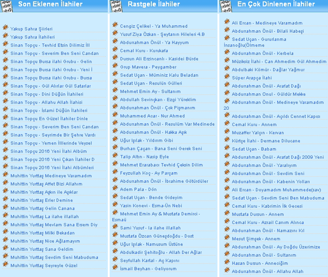Open Abdurrahman Önül - Bilali Habeşi

click(x=268, y=31)
